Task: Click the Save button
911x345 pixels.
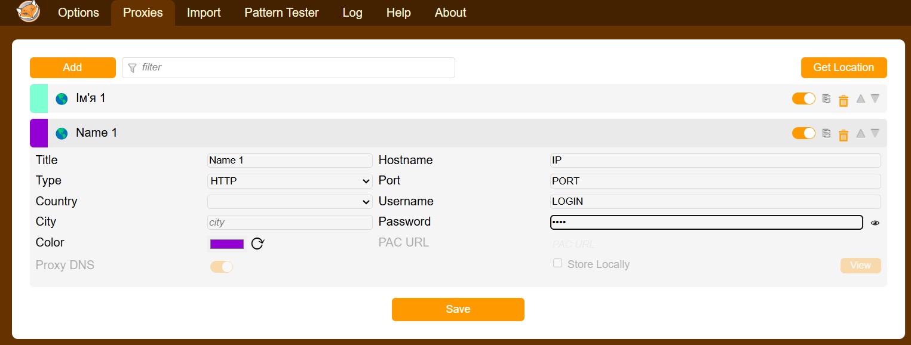Action: click(458, 309)
